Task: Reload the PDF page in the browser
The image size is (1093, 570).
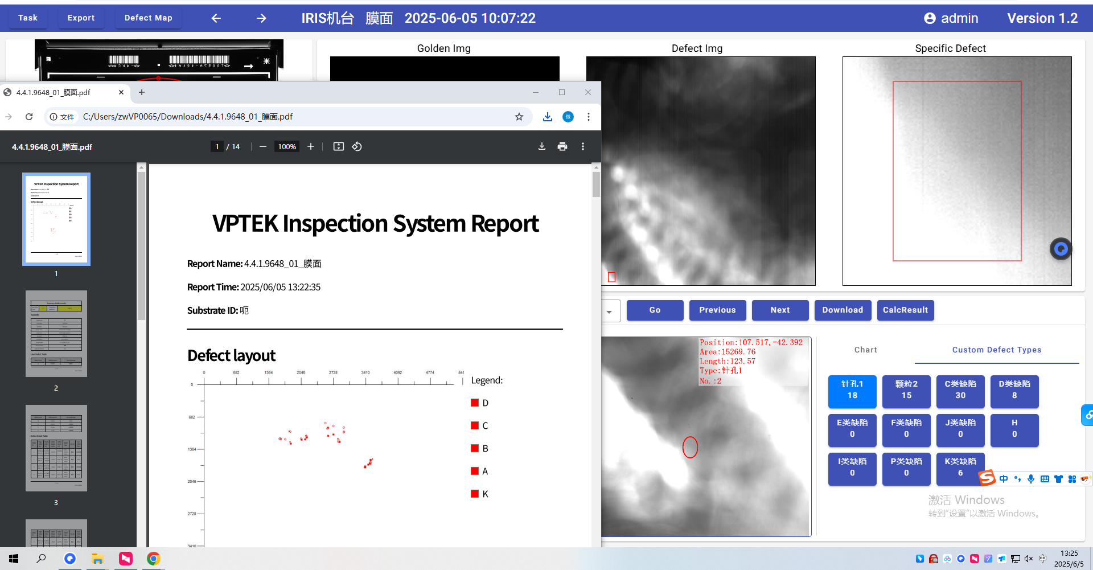Action: point(29,117)
